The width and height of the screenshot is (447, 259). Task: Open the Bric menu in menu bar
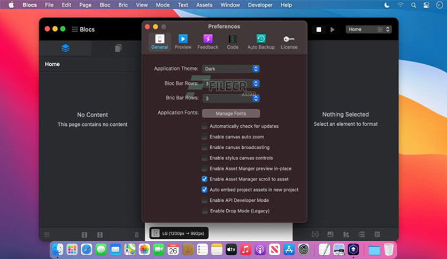pyautogui.click(x=123, y=5)
